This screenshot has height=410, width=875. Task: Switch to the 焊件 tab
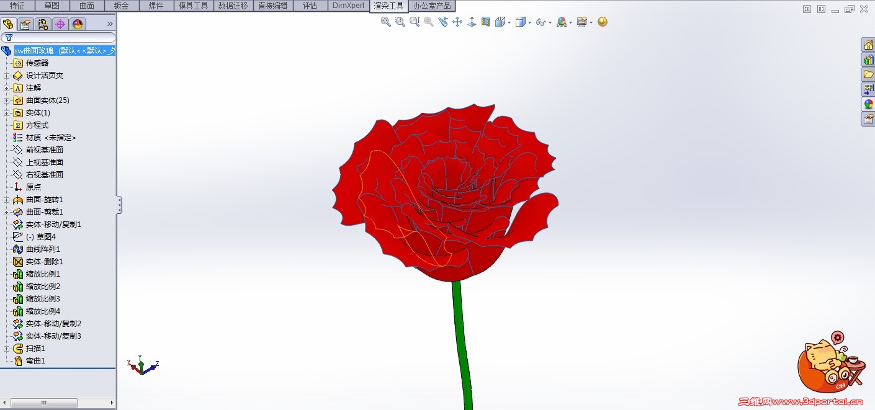[x=156, y=6]
